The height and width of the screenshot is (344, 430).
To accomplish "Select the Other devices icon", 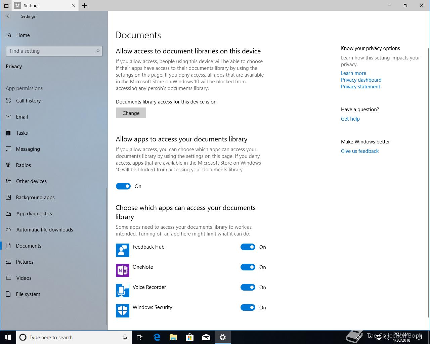I will click(9, 181).
